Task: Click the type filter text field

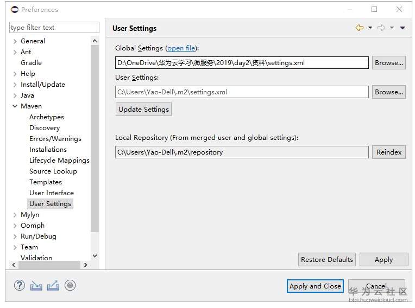Action: (x=54, y=28)
